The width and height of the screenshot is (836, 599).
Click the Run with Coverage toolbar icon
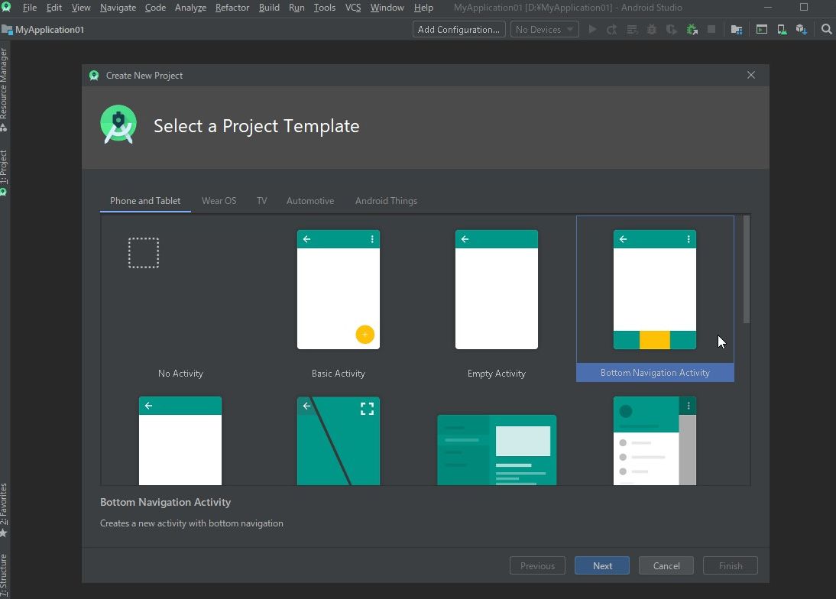point(633,29)
